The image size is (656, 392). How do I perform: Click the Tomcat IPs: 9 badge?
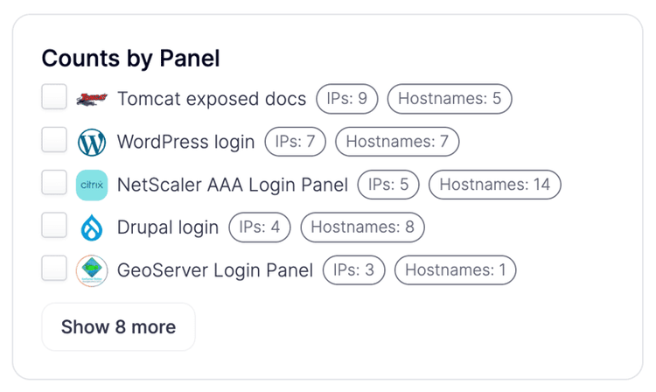(346, 99)
